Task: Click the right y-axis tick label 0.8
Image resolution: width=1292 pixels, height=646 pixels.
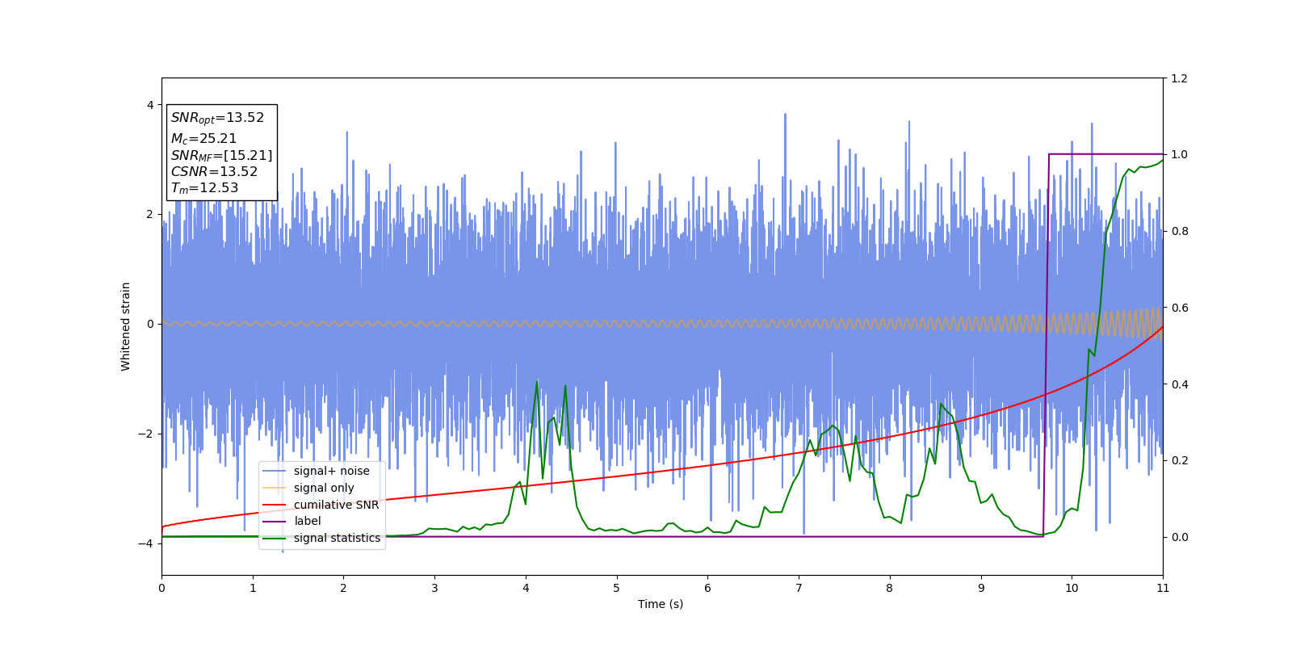Action: [1179, 231]
